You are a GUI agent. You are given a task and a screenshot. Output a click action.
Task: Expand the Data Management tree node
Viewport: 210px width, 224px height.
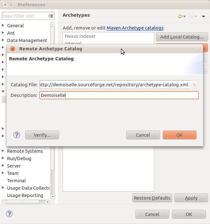coord(3,40)
